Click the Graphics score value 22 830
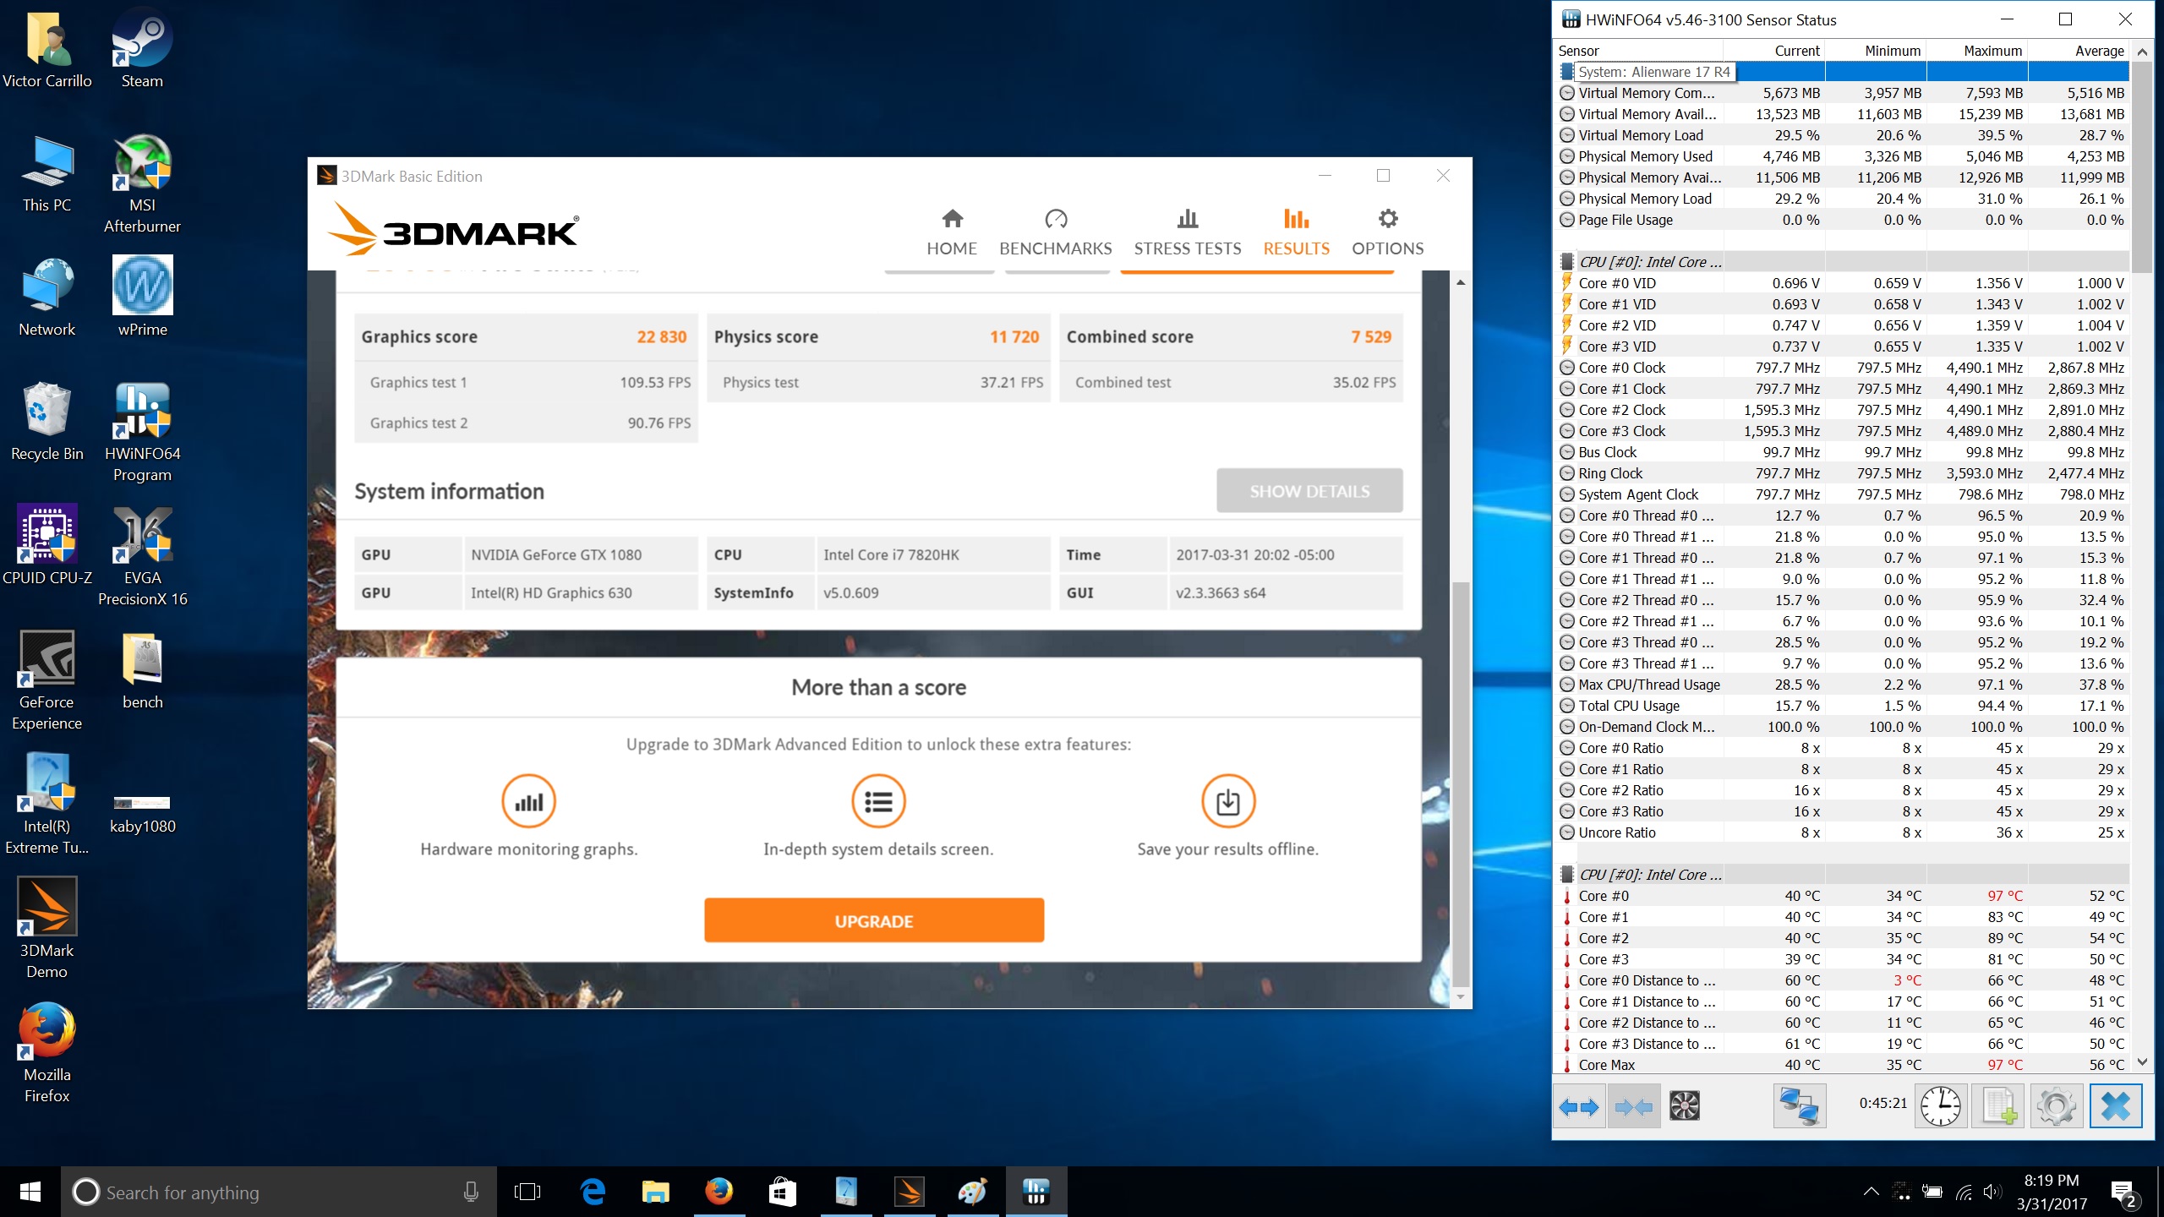The image size is (2164, 1217). click(661, 336)
